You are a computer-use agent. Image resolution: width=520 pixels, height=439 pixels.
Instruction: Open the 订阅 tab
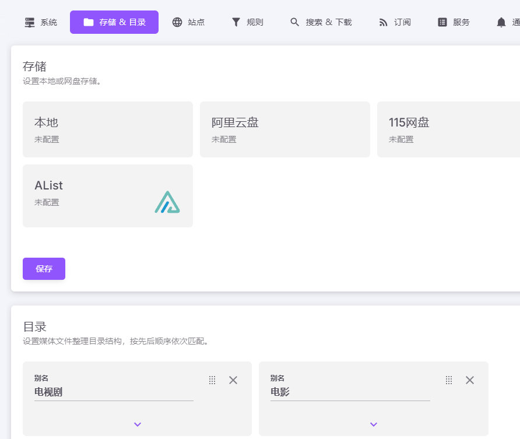(395, 22)
